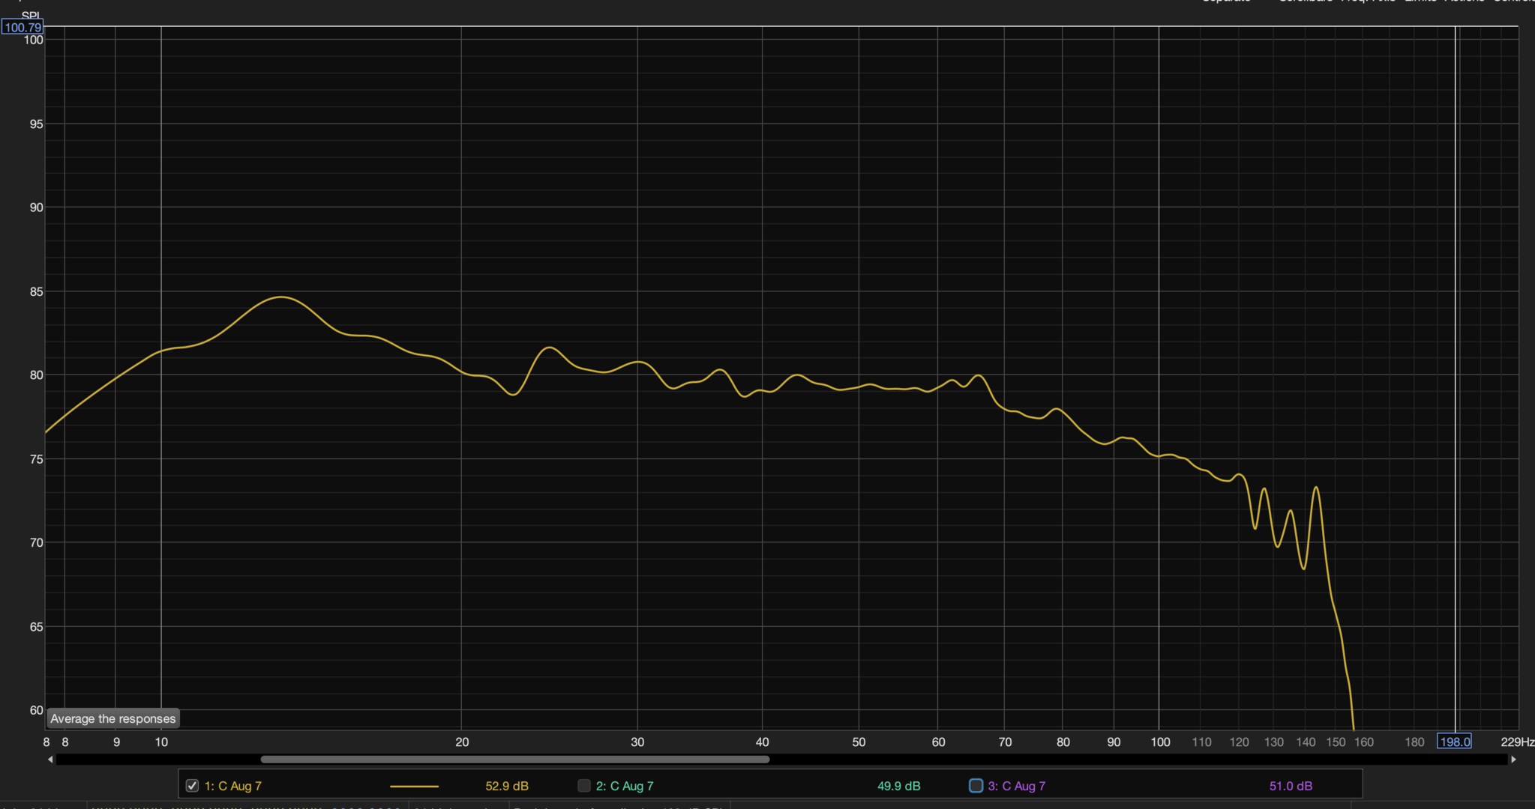Click the 198.0 frequency value box
This screenshot has width=1535, height=809.
click(x=1453, y=742)
